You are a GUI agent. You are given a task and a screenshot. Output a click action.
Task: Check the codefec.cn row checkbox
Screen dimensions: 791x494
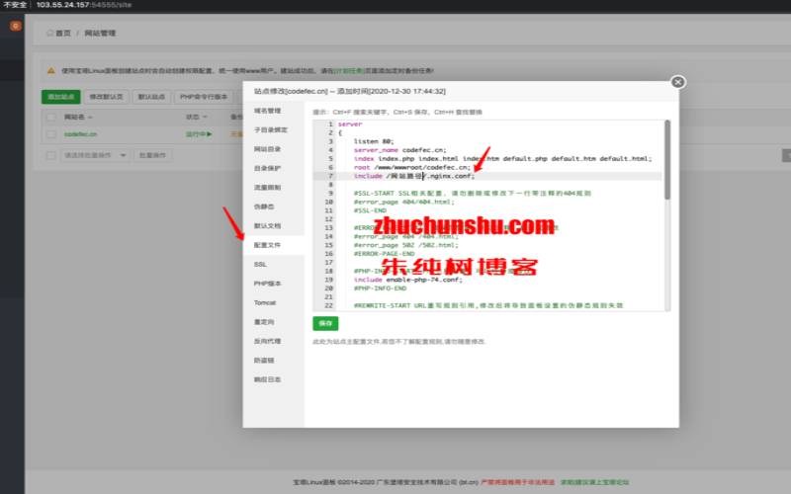(x=50, y=133)
